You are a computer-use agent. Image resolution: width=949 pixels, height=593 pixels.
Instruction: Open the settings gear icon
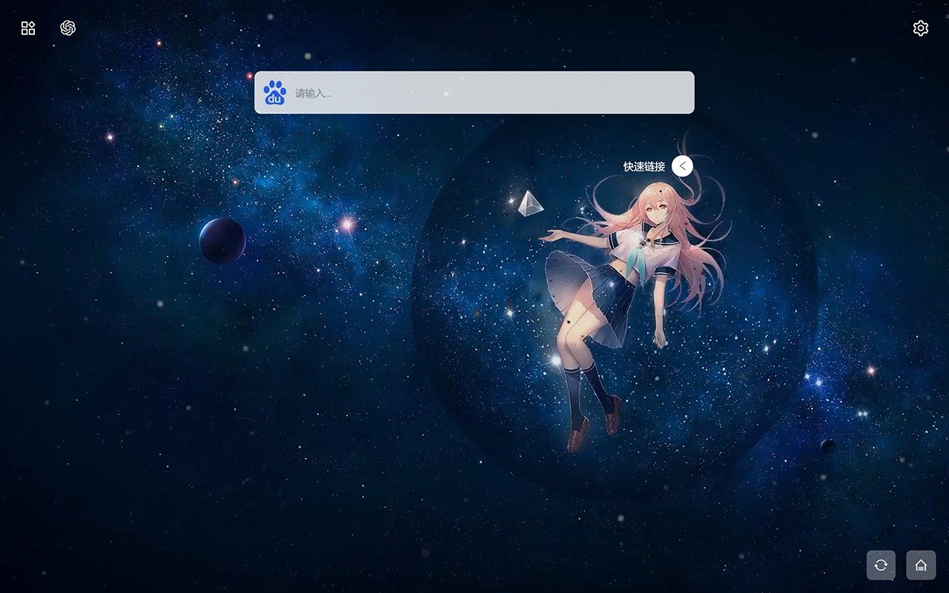921,28
